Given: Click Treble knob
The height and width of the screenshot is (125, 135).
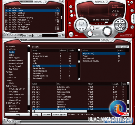Looking at the screenshot, I should point(92,28).
